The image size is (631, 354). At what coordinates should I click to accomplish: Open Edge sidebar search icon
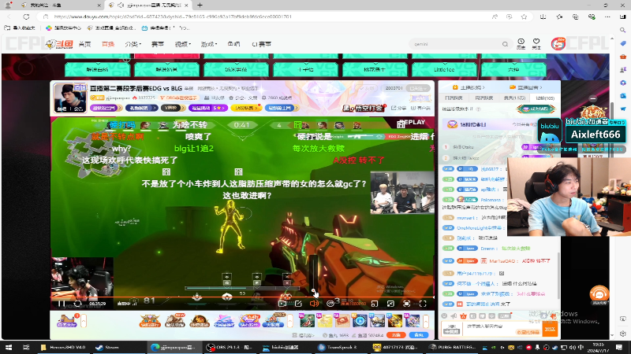click(622, 30)
